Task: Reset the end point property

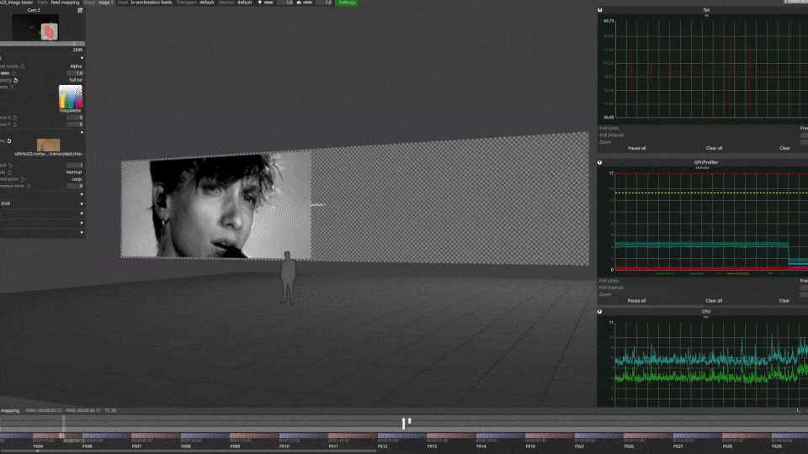Action: [23, 179]
